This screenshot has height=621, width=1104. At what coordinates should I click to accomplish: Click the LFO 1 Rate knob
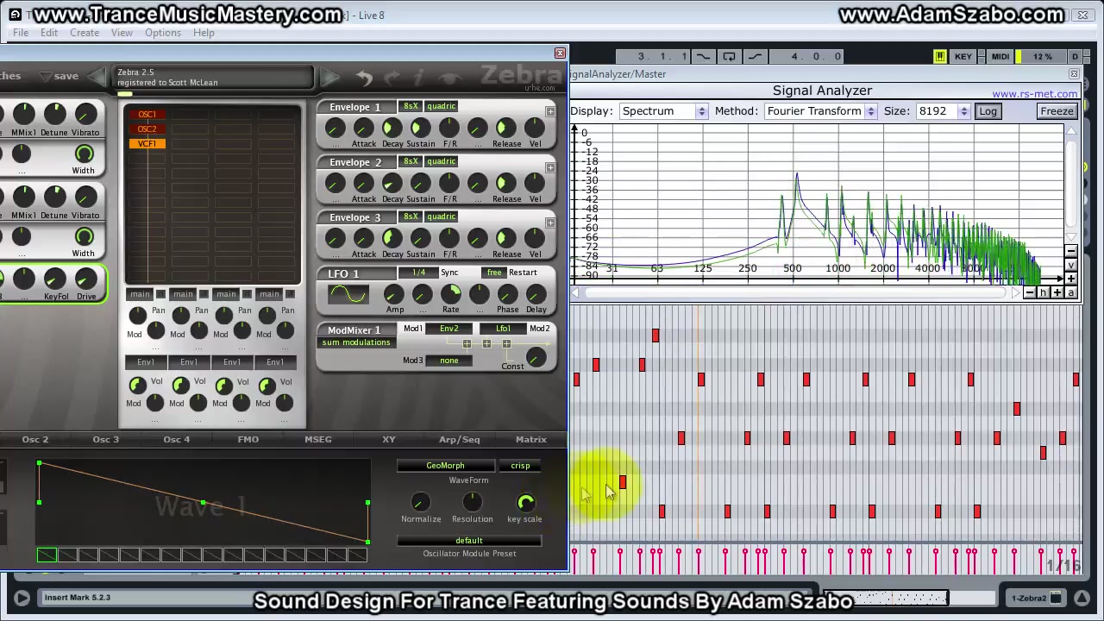point(450,295)
